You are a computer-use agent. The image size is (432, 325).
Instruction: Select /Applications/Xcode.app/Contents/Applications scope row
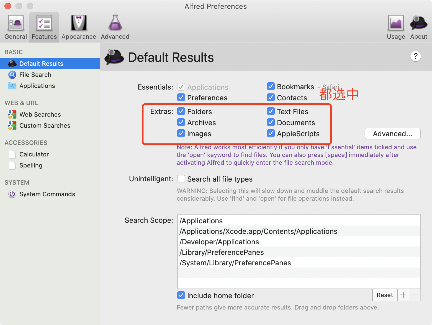tap(299, 231)
